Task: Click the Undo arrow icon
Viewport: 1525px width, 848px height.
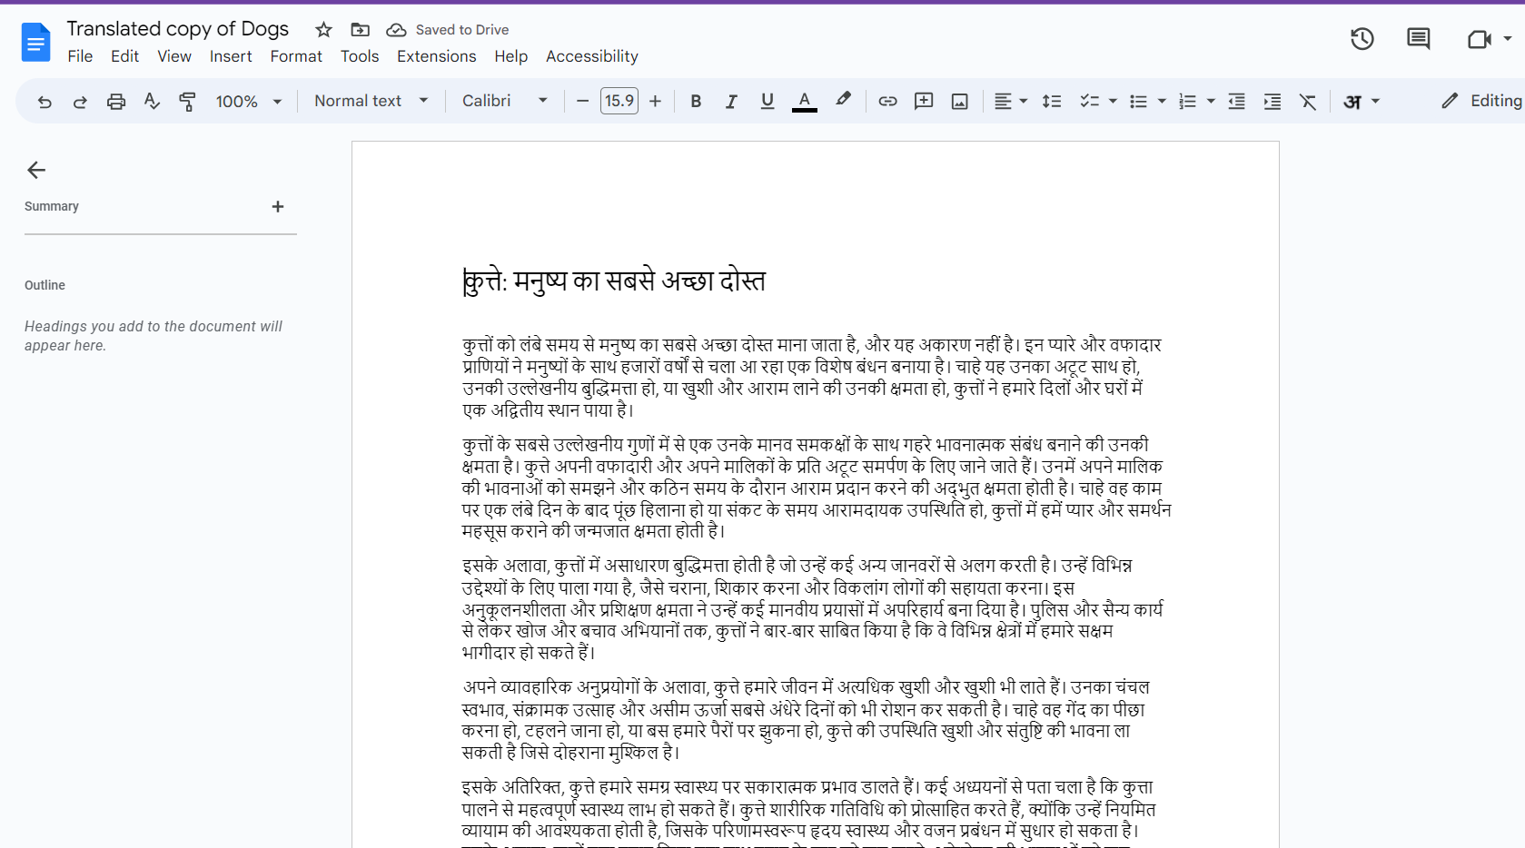Action: 44,102
